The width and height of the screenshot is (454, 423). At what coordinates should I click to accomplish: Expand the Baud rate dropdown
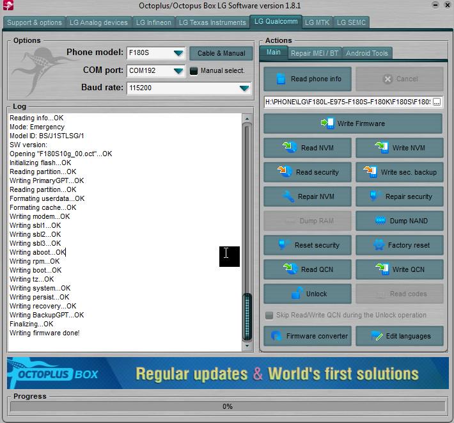(244, 88)
